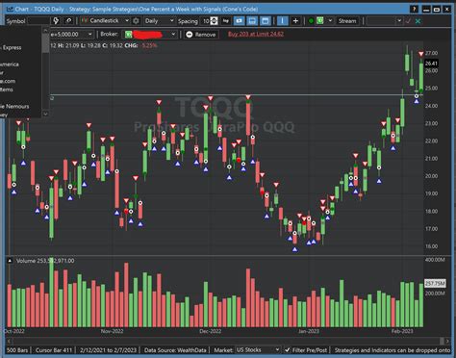456x358 pixels.
Task: Click the horizontal scrollbar right arrow
Action: point(447,341)
